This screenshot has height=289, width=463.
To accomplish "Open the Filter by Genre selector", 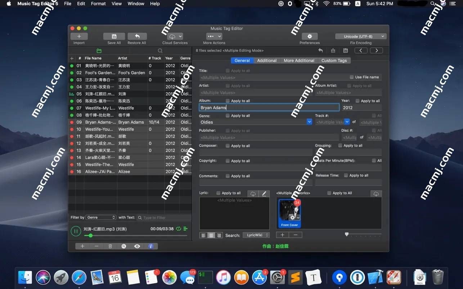I will (101, 217).
